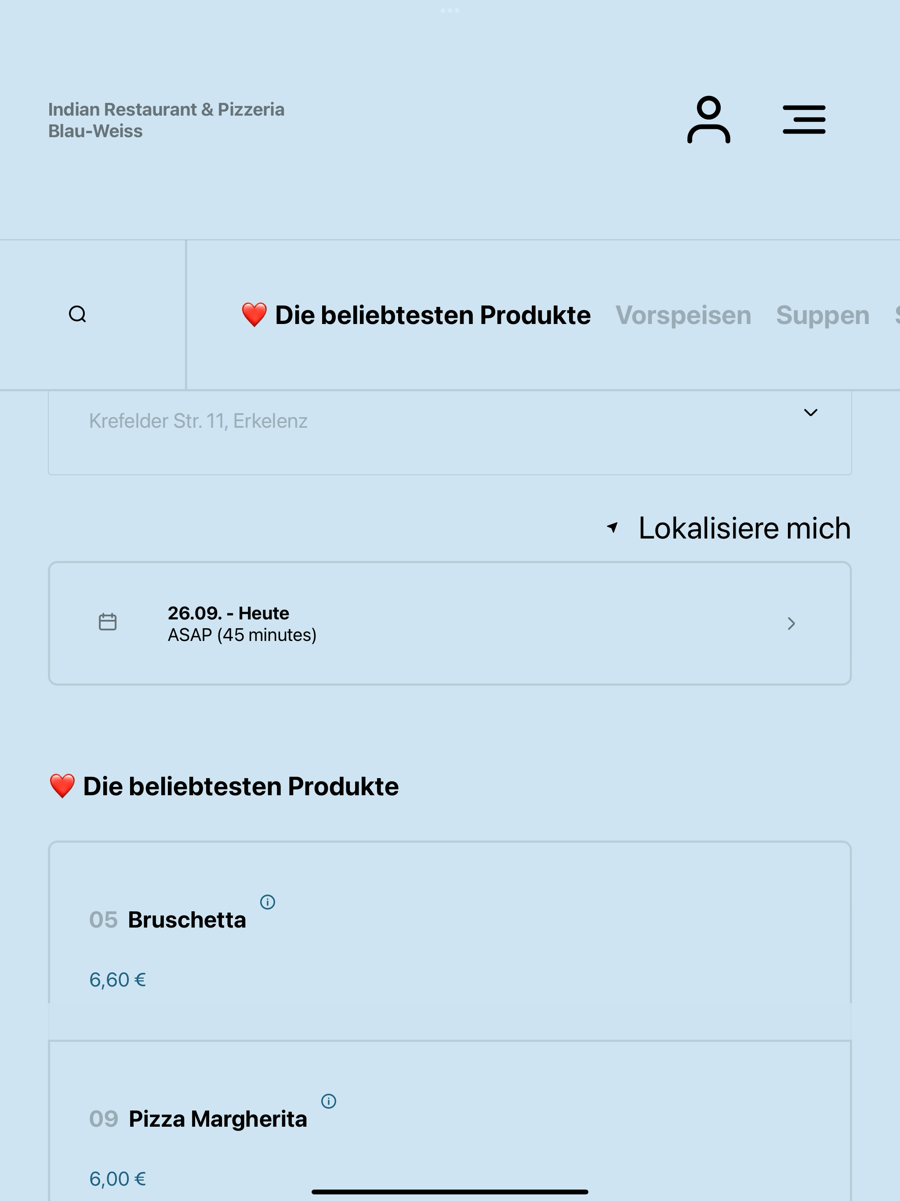Image resolution: width=900 pixels, height=1201 pixels.
Task: Tap the search magnifier icon
Action: (78, 314)
